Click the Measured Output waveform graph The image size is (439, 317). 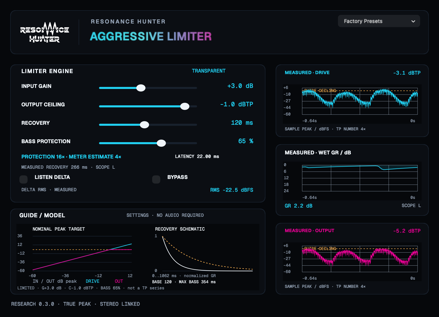(360, 259)
